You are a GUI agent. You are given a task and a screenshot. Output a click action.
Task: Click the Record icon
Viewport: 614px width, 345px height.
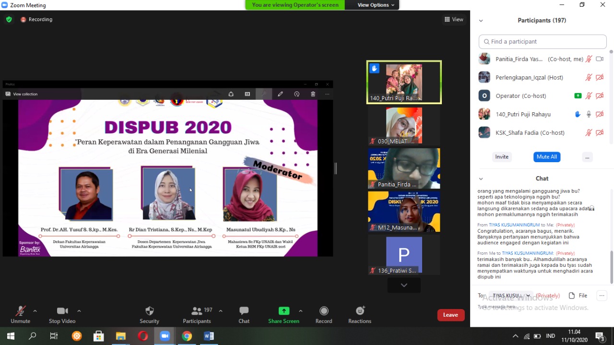pos(324,311)
